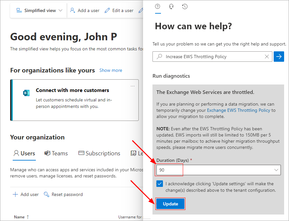The width and height of the screenshot is (289, 221).
Task: Click the Show more link
Action: 110,70
